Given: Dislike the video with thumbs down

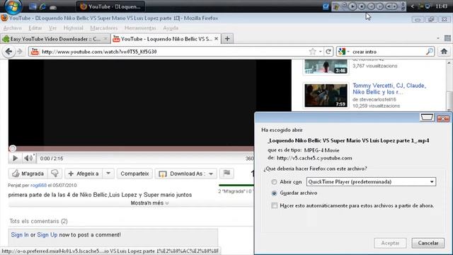Looking at the screenshot, I should click(x=55, y=174).
